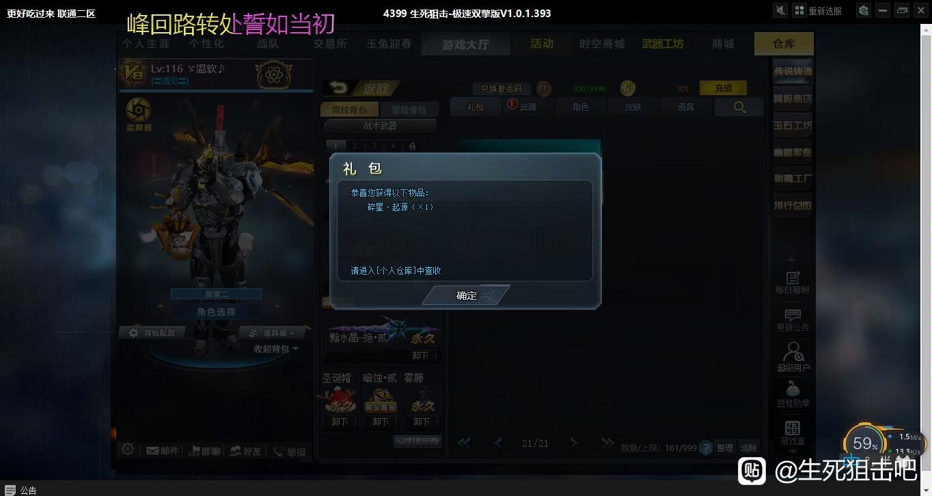Screen dimensions: 932x496
Task: Open 背包配置 backpack configuration
Action: click(x=152, y=333)
